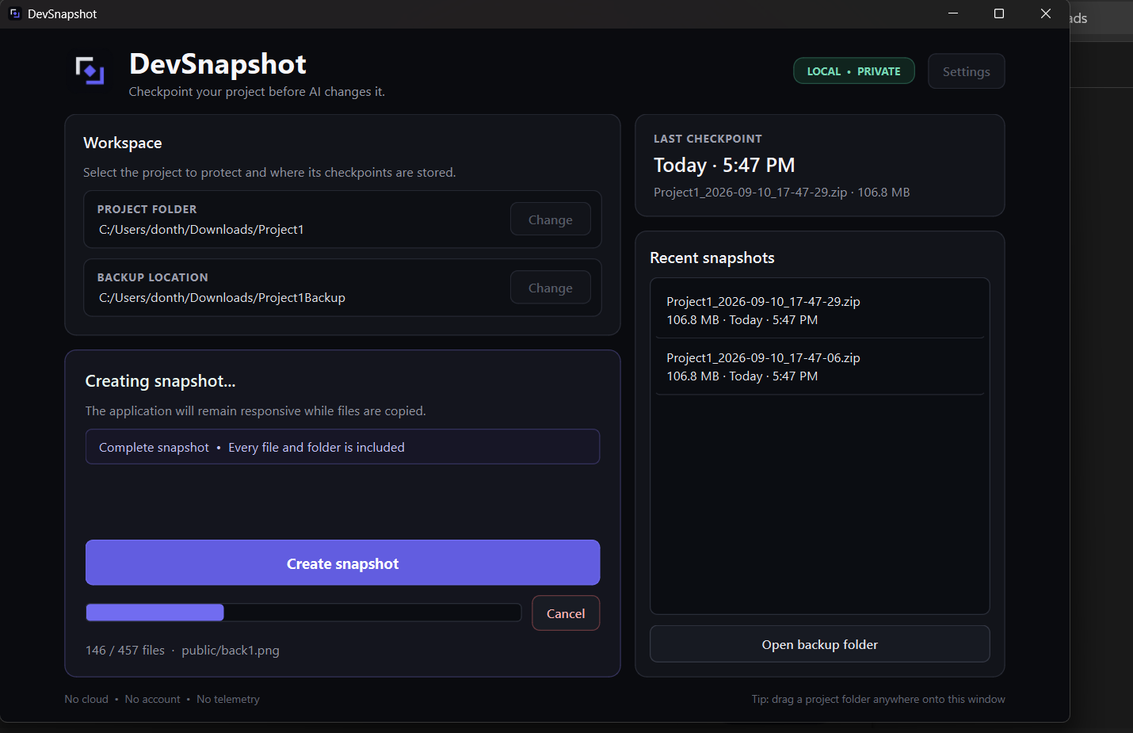Screen dimensions: 1133x733
Task: Click the DevSnapshot logo icon in header
Action: click(x=90, y=71)
